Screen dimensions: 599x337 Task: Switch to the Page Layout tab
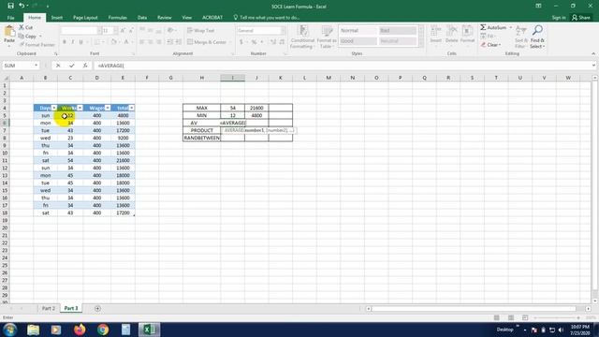coord(85,18)
